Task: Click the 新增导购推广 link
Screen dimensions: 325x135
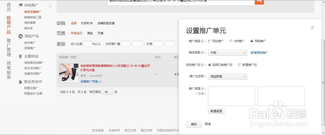Action: [259, 53]
